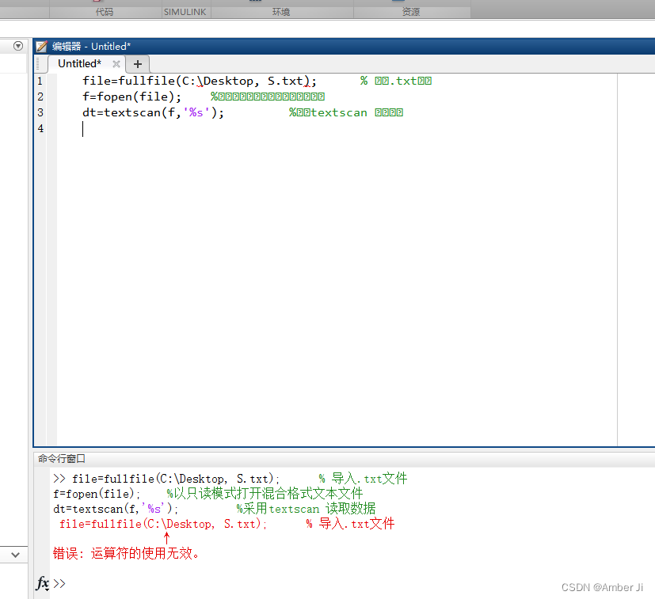This screenshot has height=599, width=655.
Task: Select the 环境 toolstrip section
Action: [281, 12]
